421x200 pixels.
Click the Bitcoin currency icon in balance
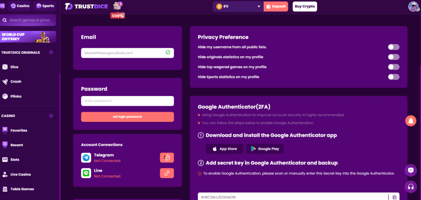point(218,7)
